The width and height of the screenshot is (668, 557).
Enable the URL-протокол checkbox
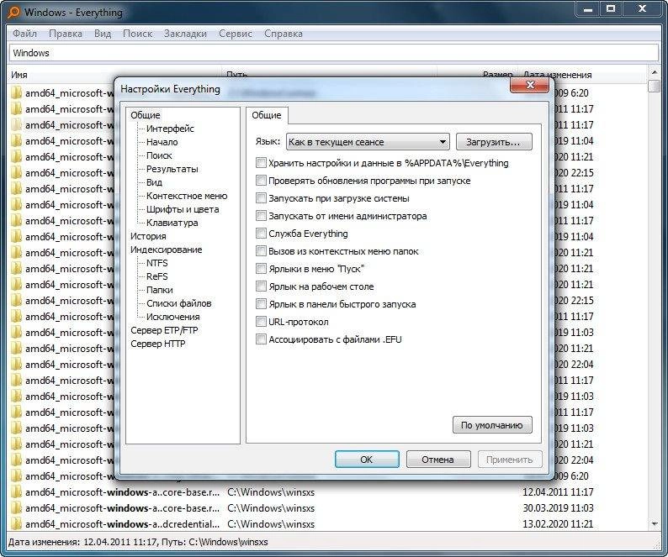[x=261, y=322]
